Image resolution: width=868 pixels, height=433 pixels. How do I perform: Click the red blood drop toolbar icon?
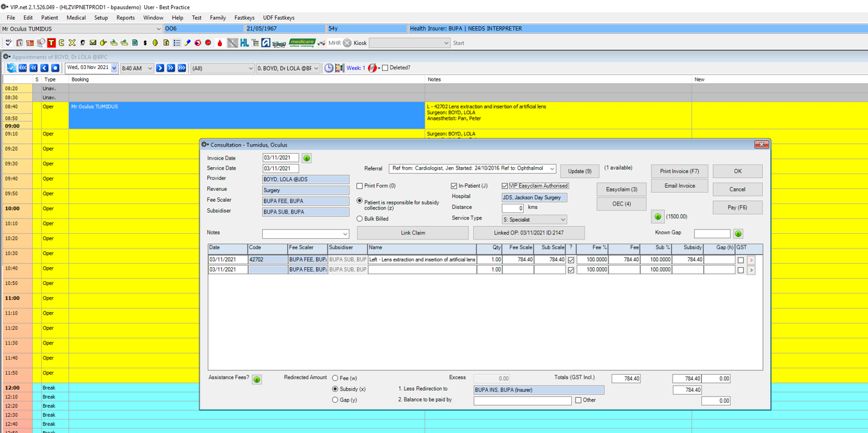219,43
